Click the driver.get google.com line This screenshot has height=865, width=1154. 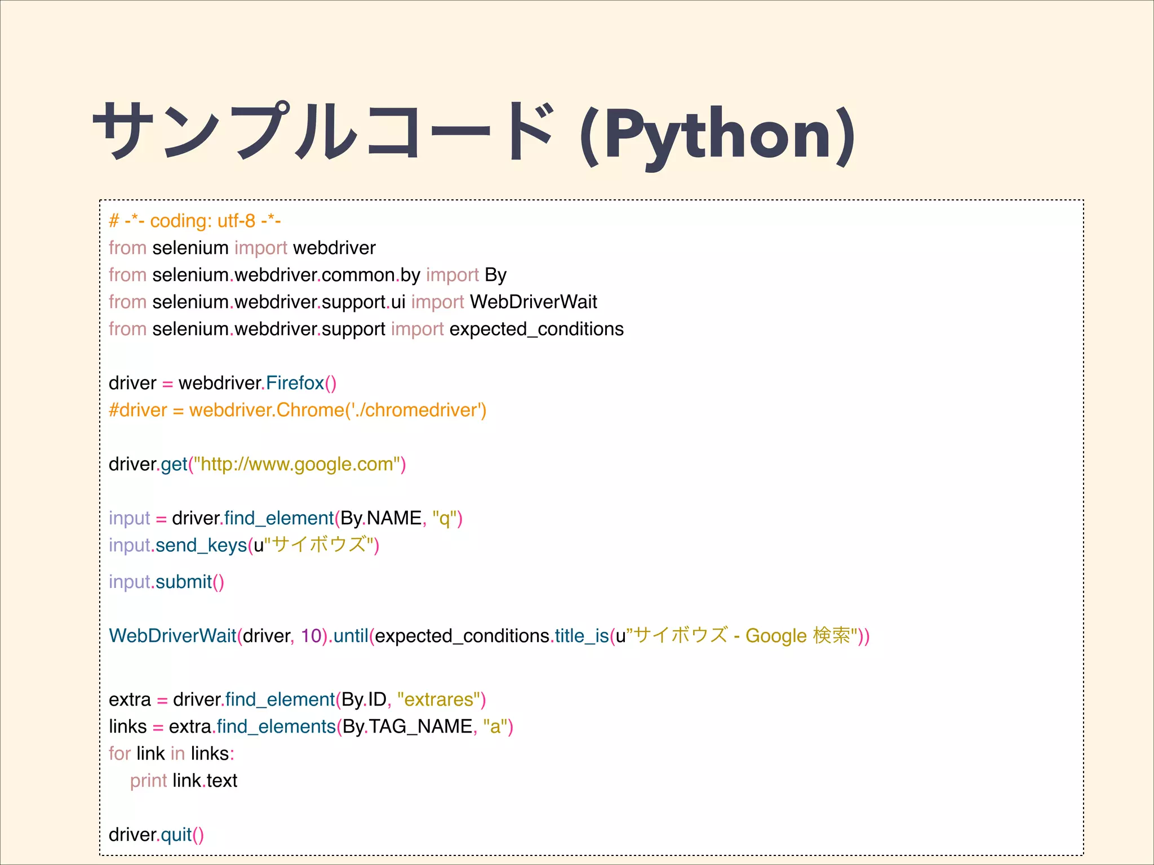coord(258,464)
